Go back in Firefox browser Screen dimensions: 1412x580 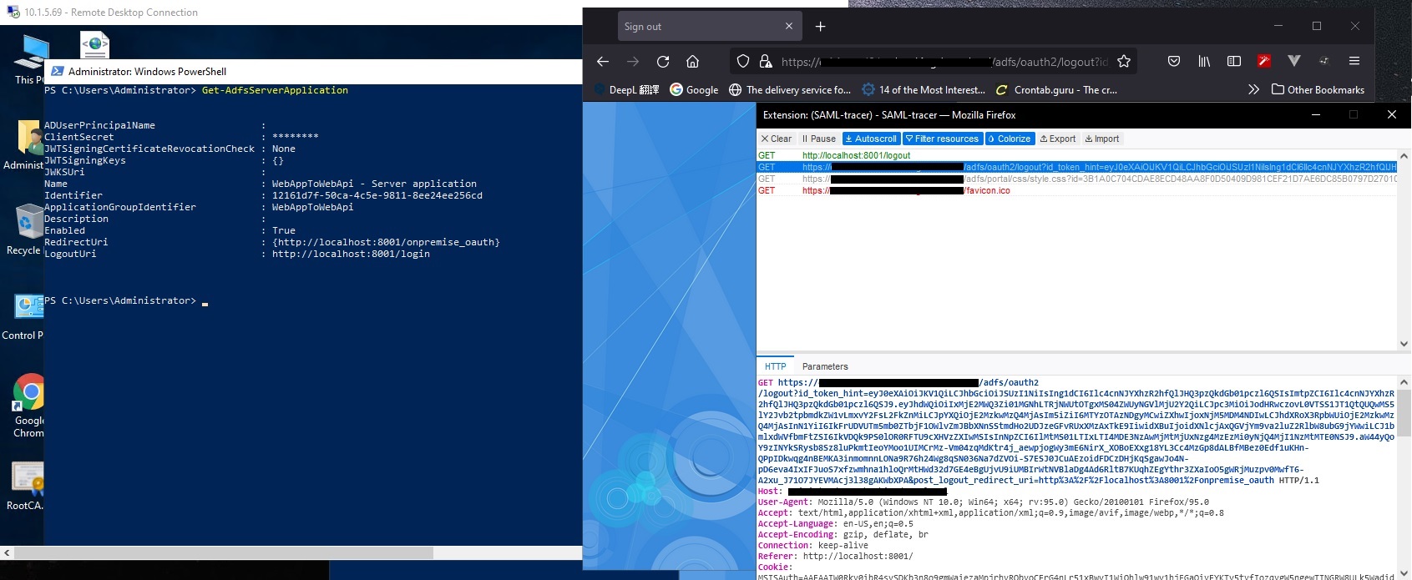pos(603,62)
